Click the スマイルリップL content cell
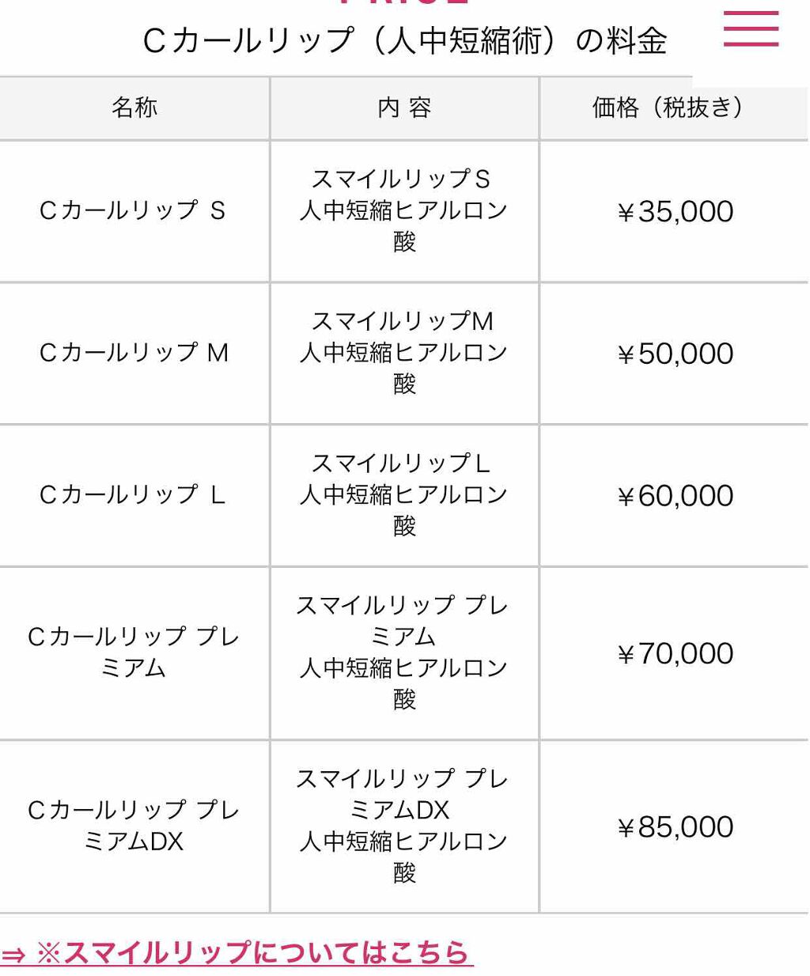 click(403, 495)
